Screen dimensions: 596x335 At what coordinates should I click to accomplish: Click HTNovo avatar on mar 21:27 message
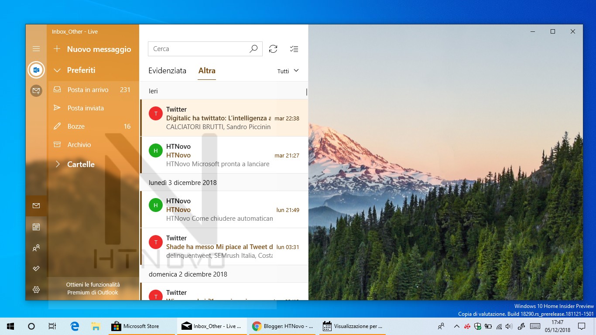click(x=156, y=150)
